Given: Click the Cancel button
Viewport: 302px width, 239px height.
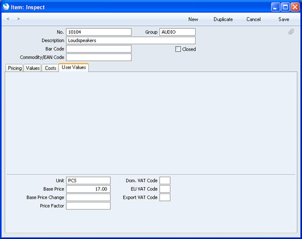Looking at the screenshot, I should pos(253,19).
